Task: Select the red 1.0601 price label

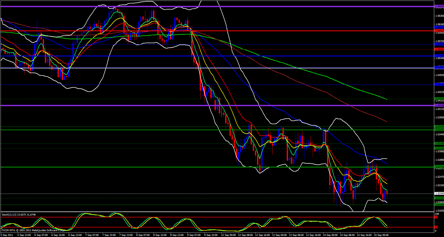Action: (439, 31)
